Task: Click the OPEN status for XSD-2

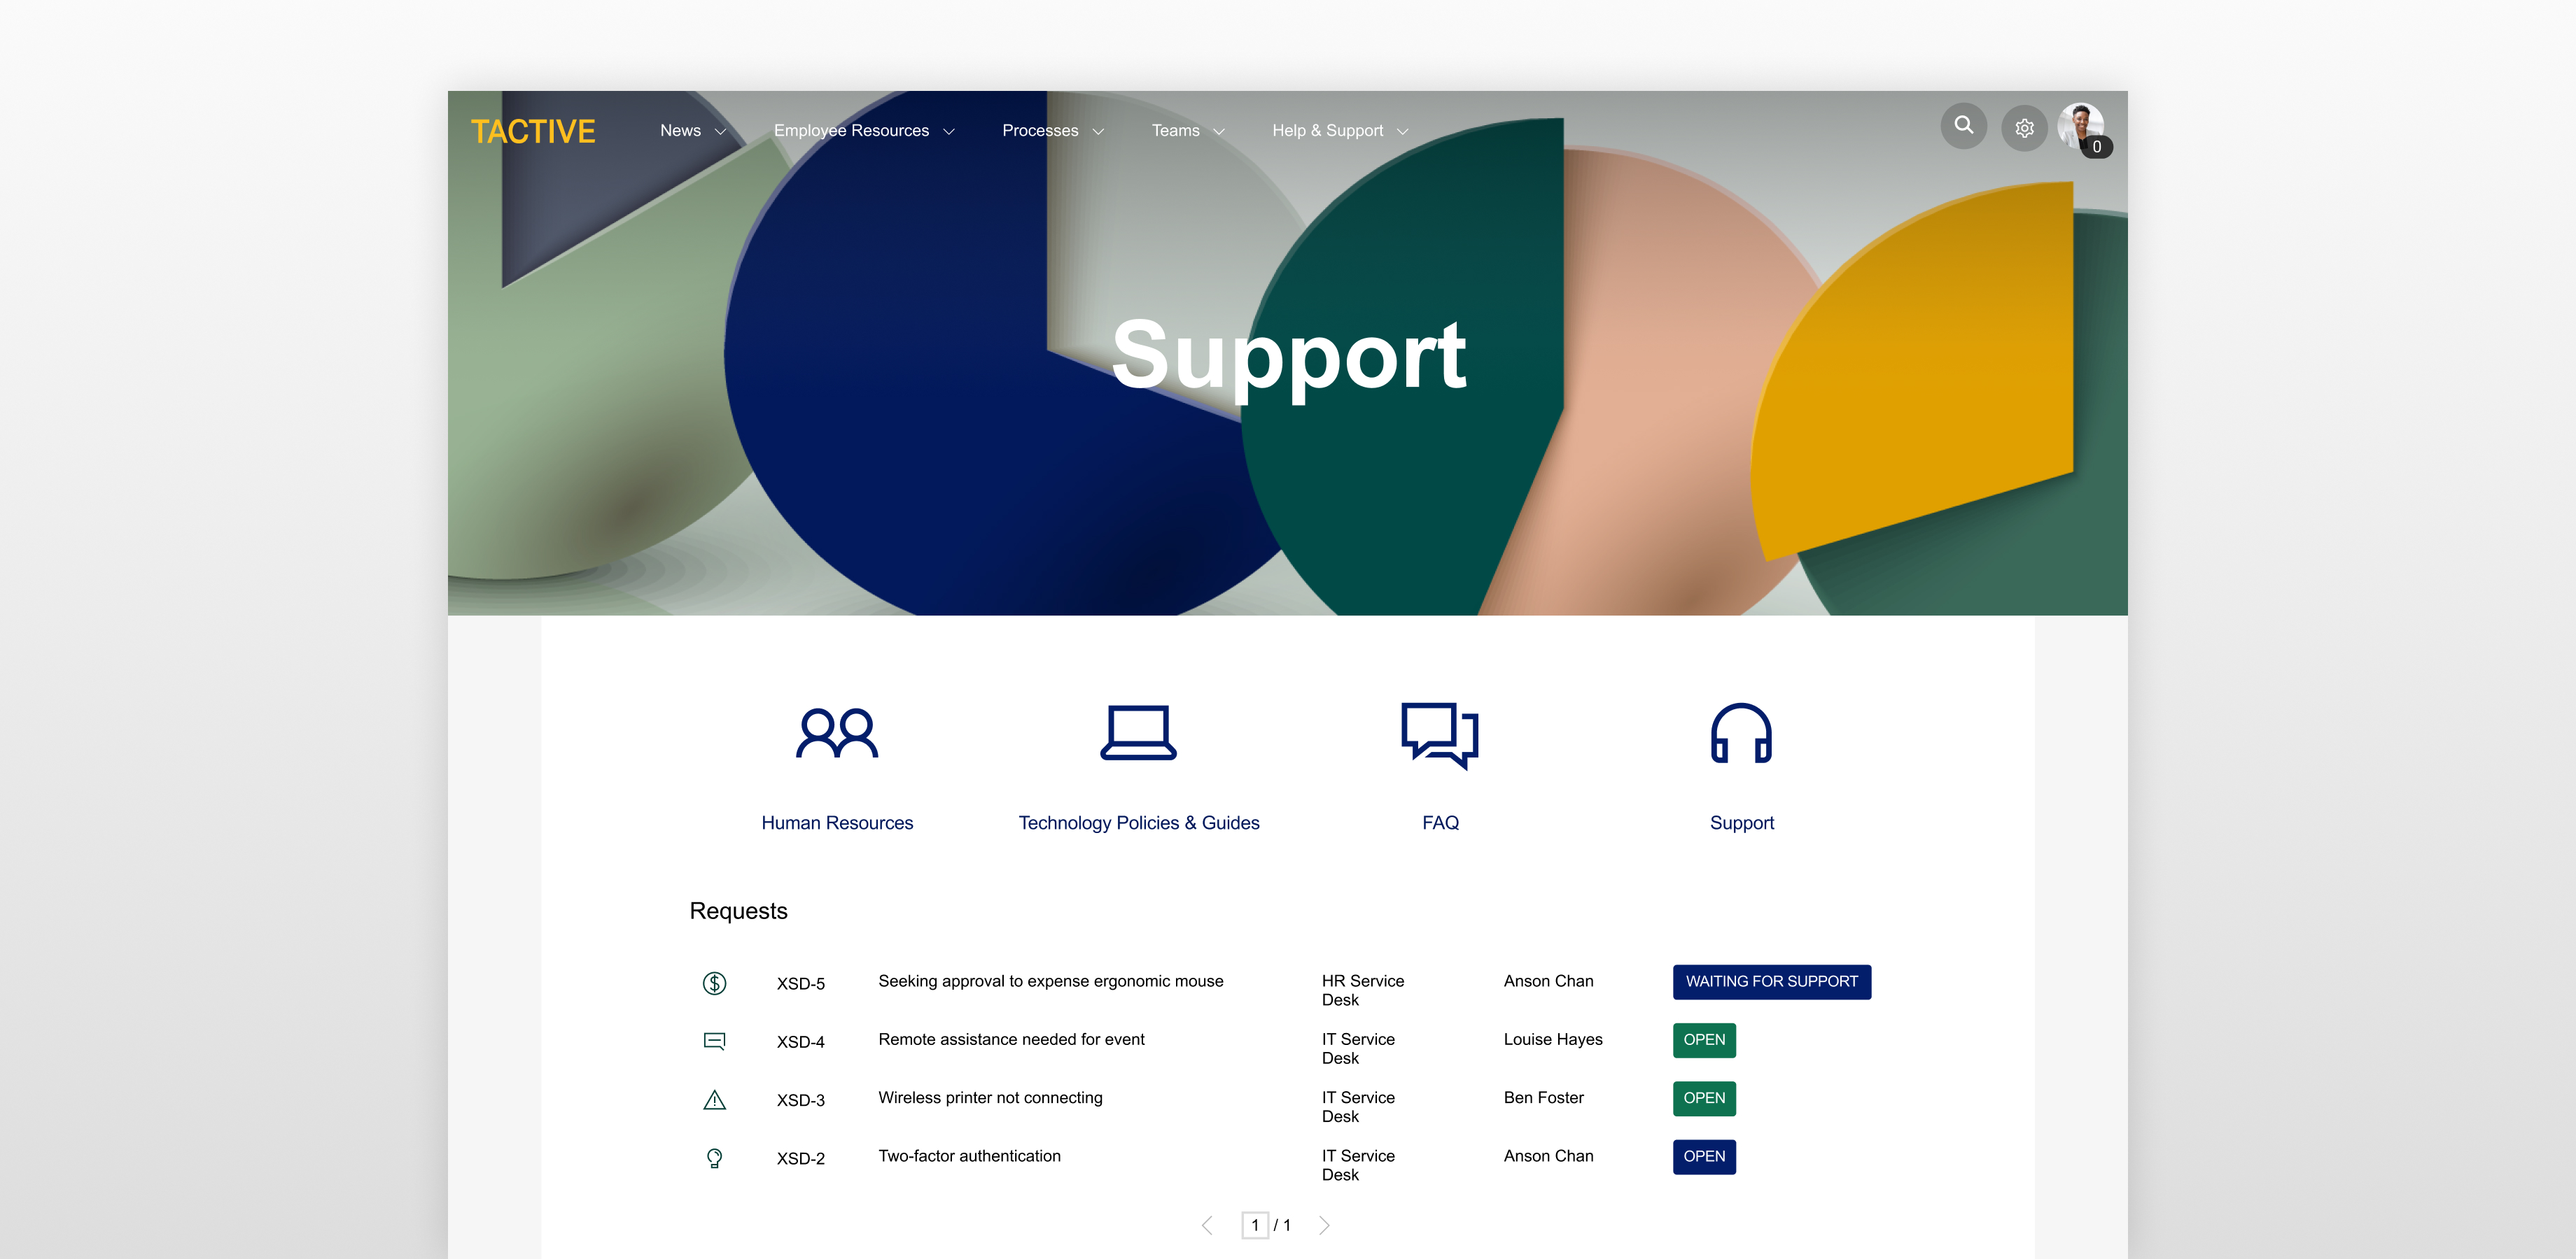Action: (1704, 1157)
